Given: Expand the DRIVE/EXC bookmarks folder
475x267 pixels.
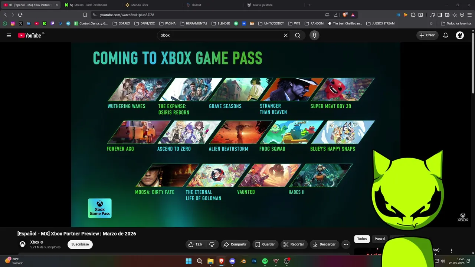Looking at the screenshot, I should 144,23.
